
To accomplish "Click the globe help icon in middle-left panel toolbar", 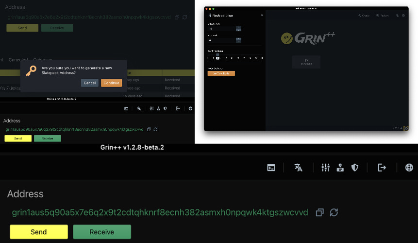I will coord(190,108).
